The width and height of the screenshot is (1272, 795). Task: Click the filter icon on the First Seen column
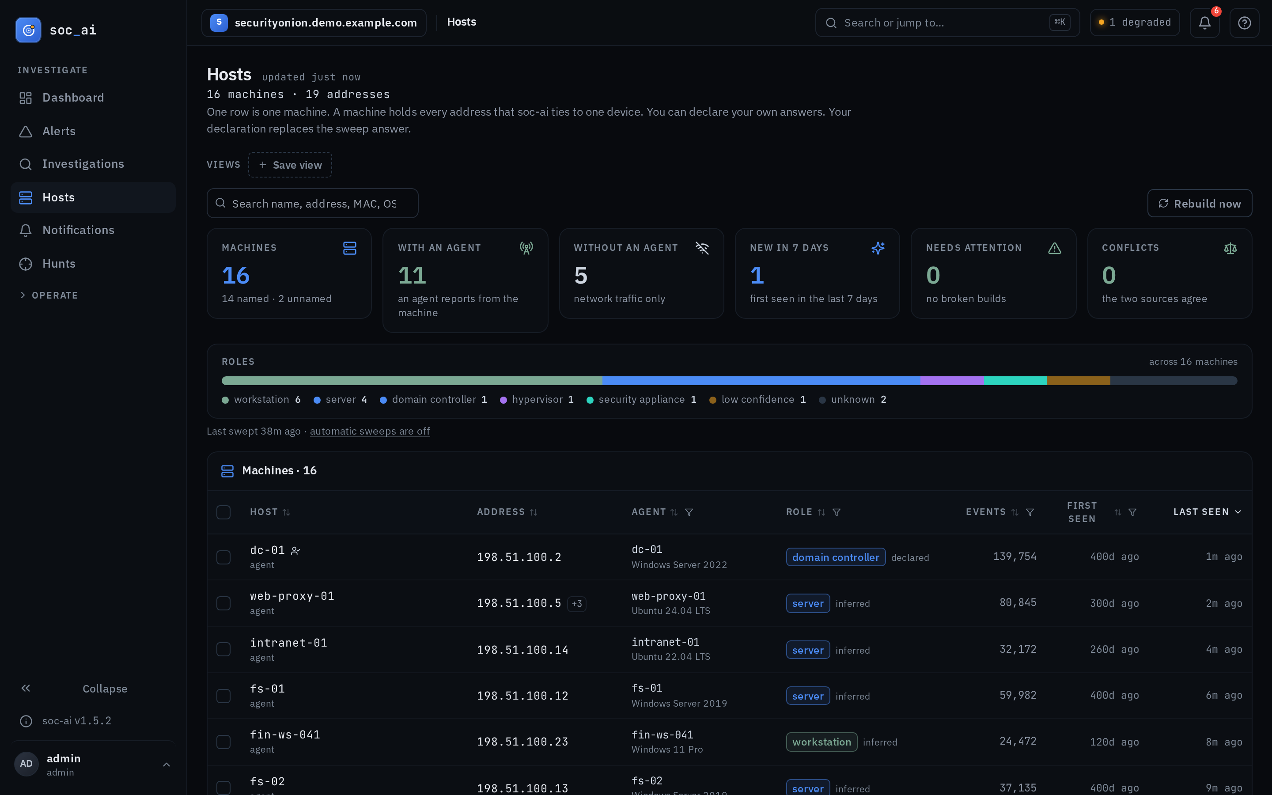pos(1132,512)
